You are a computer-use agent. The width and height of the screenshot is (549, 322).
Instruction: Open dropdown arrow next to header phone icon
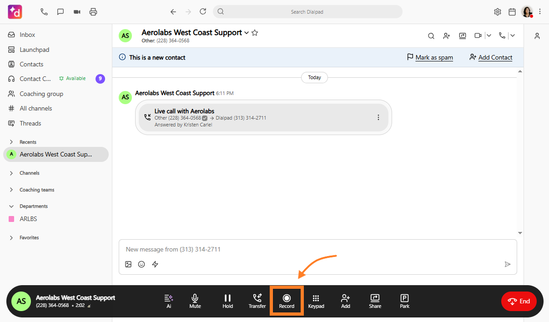(513, 35)
